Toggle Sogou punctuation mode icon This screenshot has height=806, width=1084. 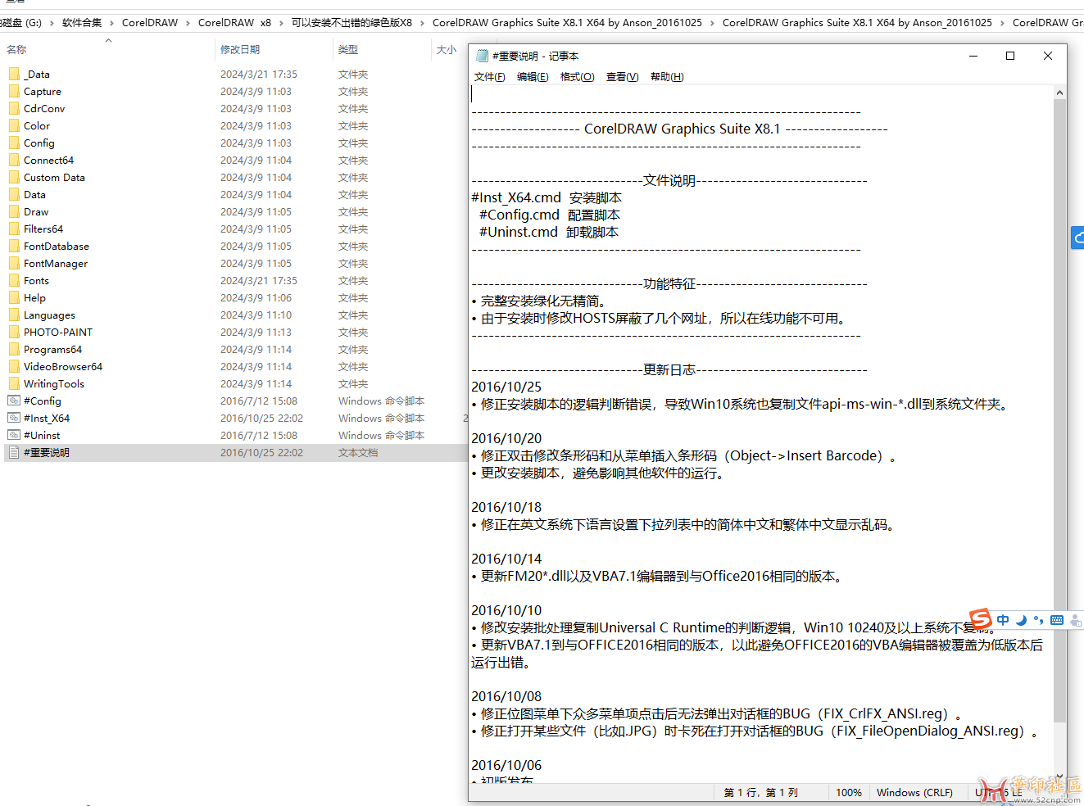pos(1039,620)
